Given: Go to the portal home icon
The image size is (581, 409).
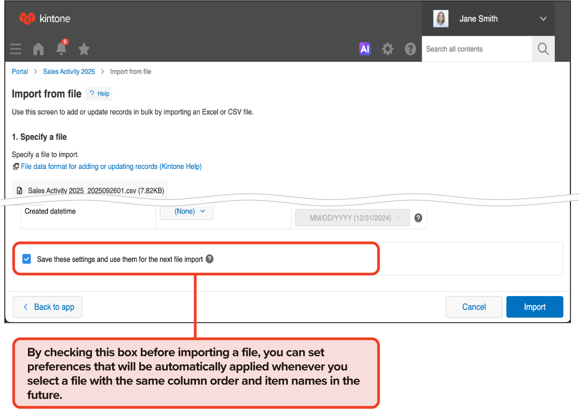Looking at the screenshot, I should coord(39,49).
